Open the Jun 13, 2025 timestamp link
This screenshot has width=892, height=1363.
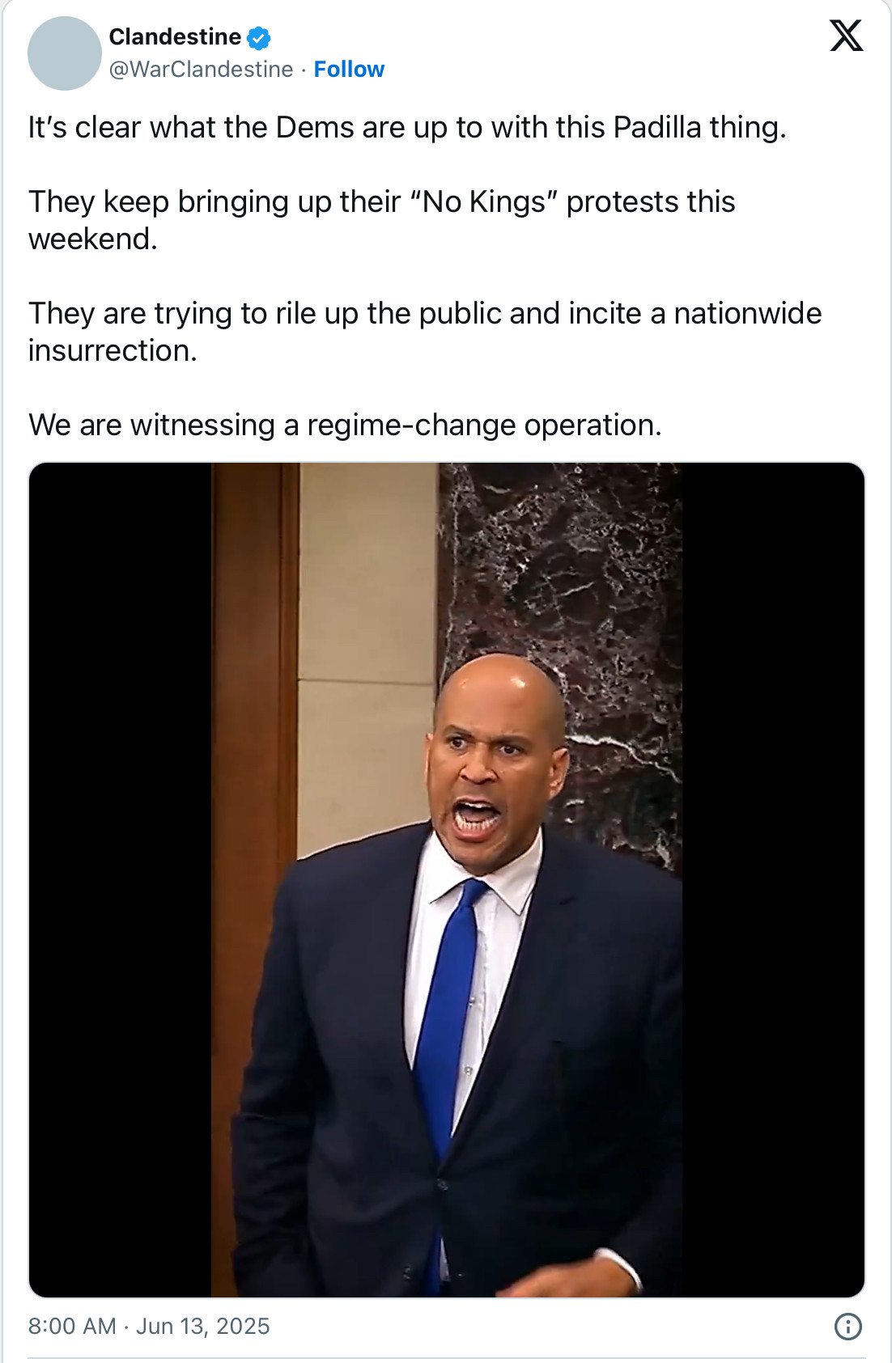(202, 1327)
